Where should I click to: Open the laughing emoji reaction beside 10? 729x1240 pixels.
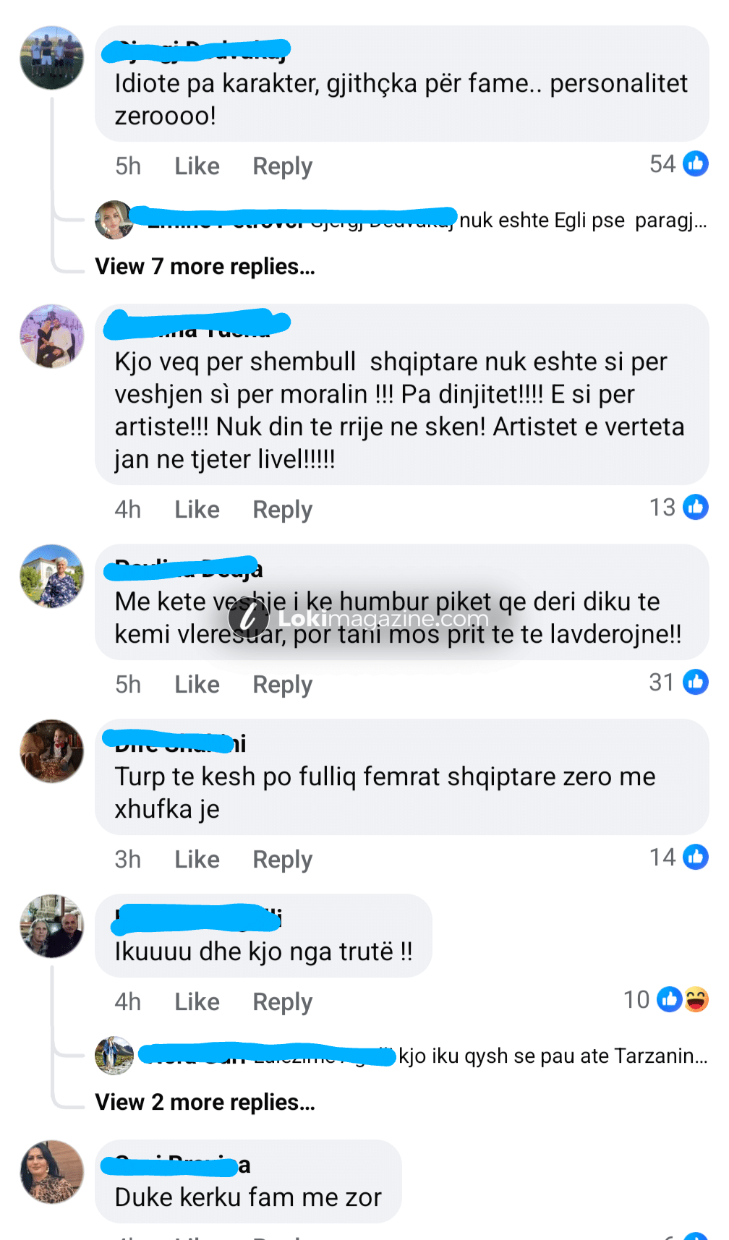pos(696,1000)
